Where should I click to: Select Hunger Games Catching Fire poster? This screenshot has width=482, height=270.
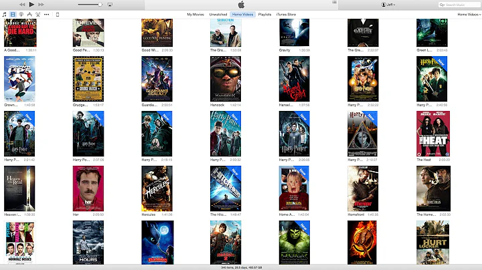point(362,243)
